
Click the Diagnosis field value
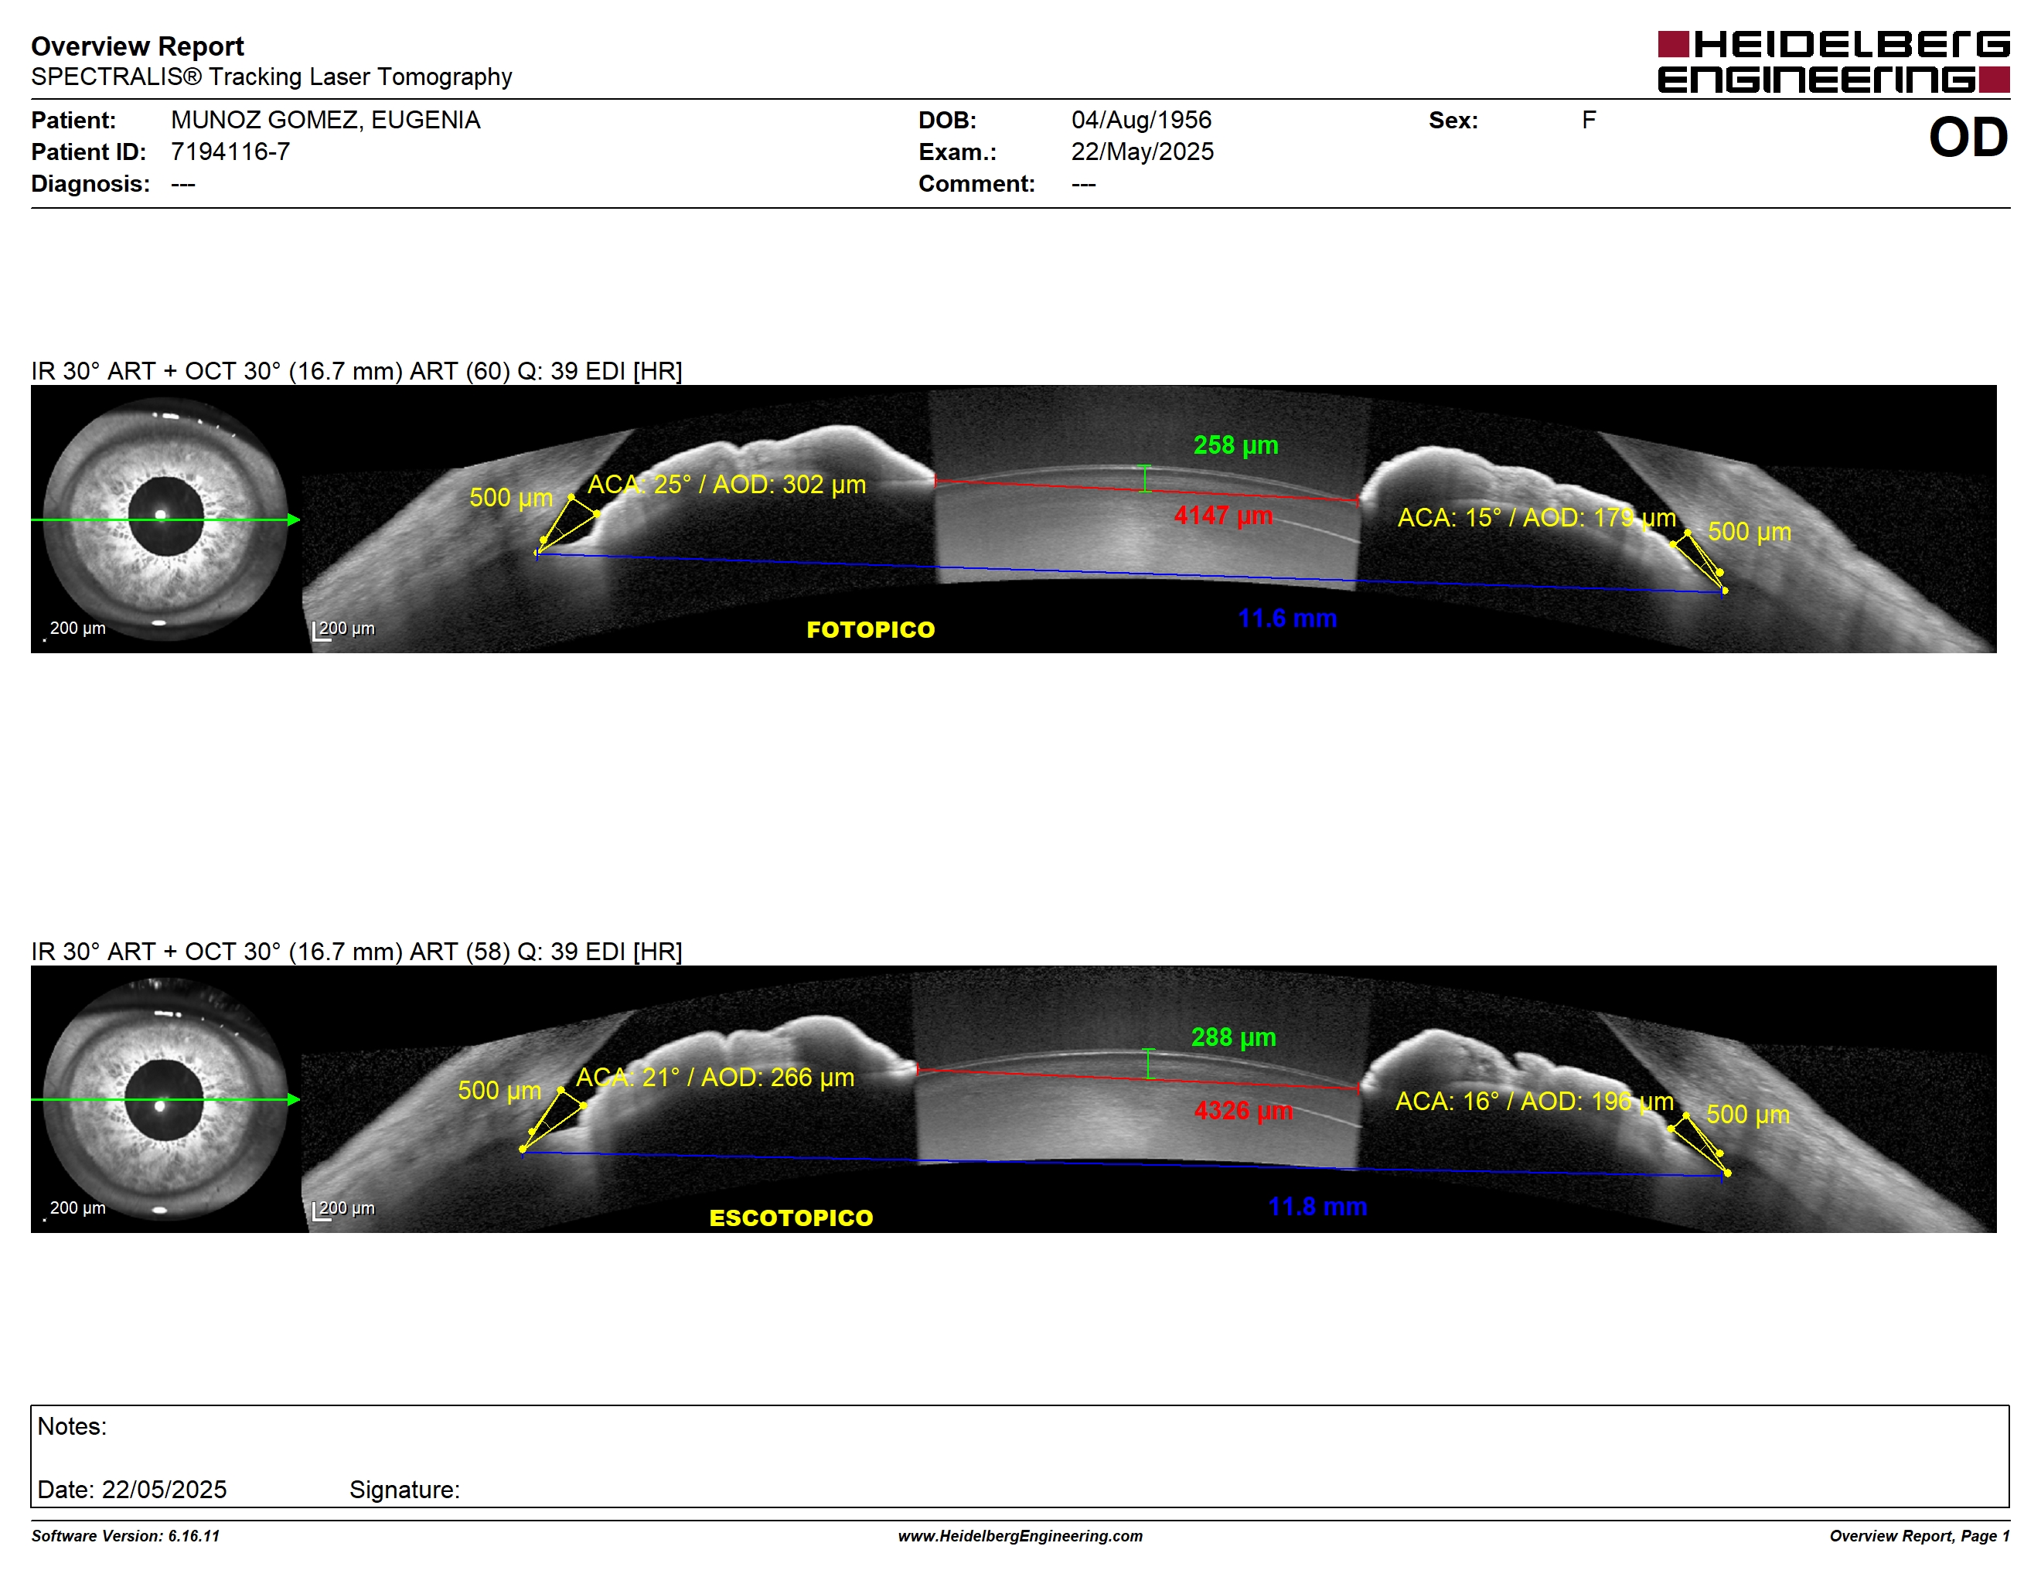coord(183,184)
